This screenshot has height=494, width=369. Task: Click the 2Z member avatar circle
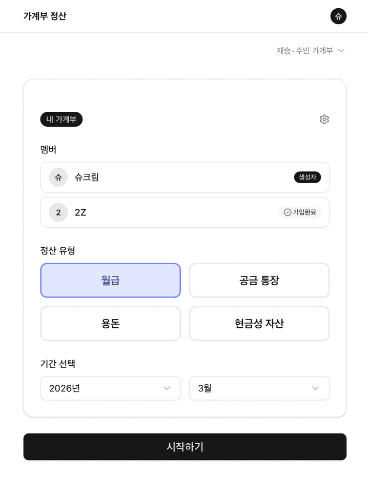[x=58, y=212]
